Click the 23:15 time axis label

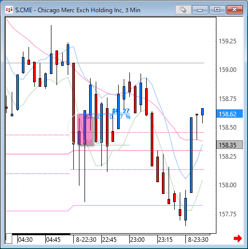tap(166, 240)
